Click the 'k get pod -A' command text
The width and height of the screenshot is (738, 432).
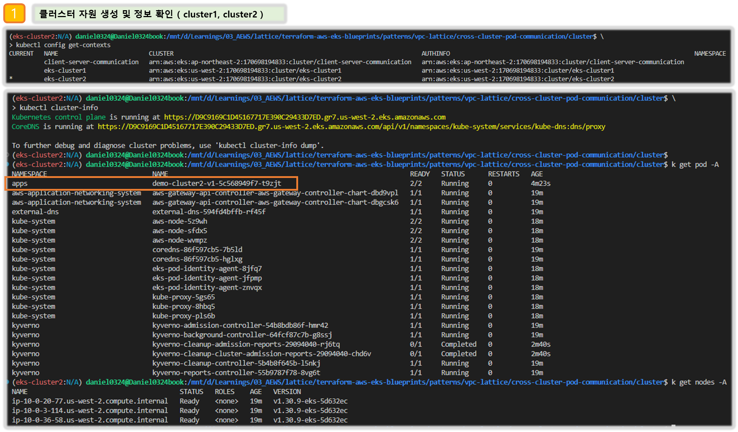point(695,165)
